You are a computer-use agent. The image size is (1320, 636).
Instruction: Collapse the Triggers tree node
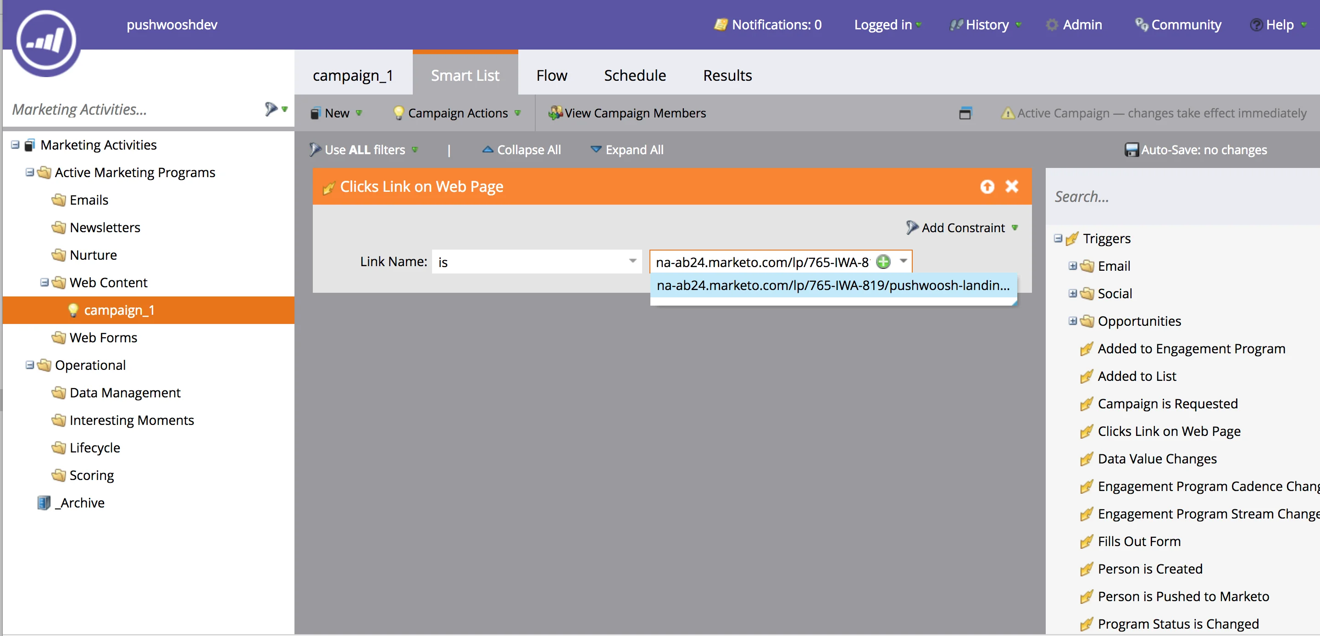click(x=1058, y=238)
